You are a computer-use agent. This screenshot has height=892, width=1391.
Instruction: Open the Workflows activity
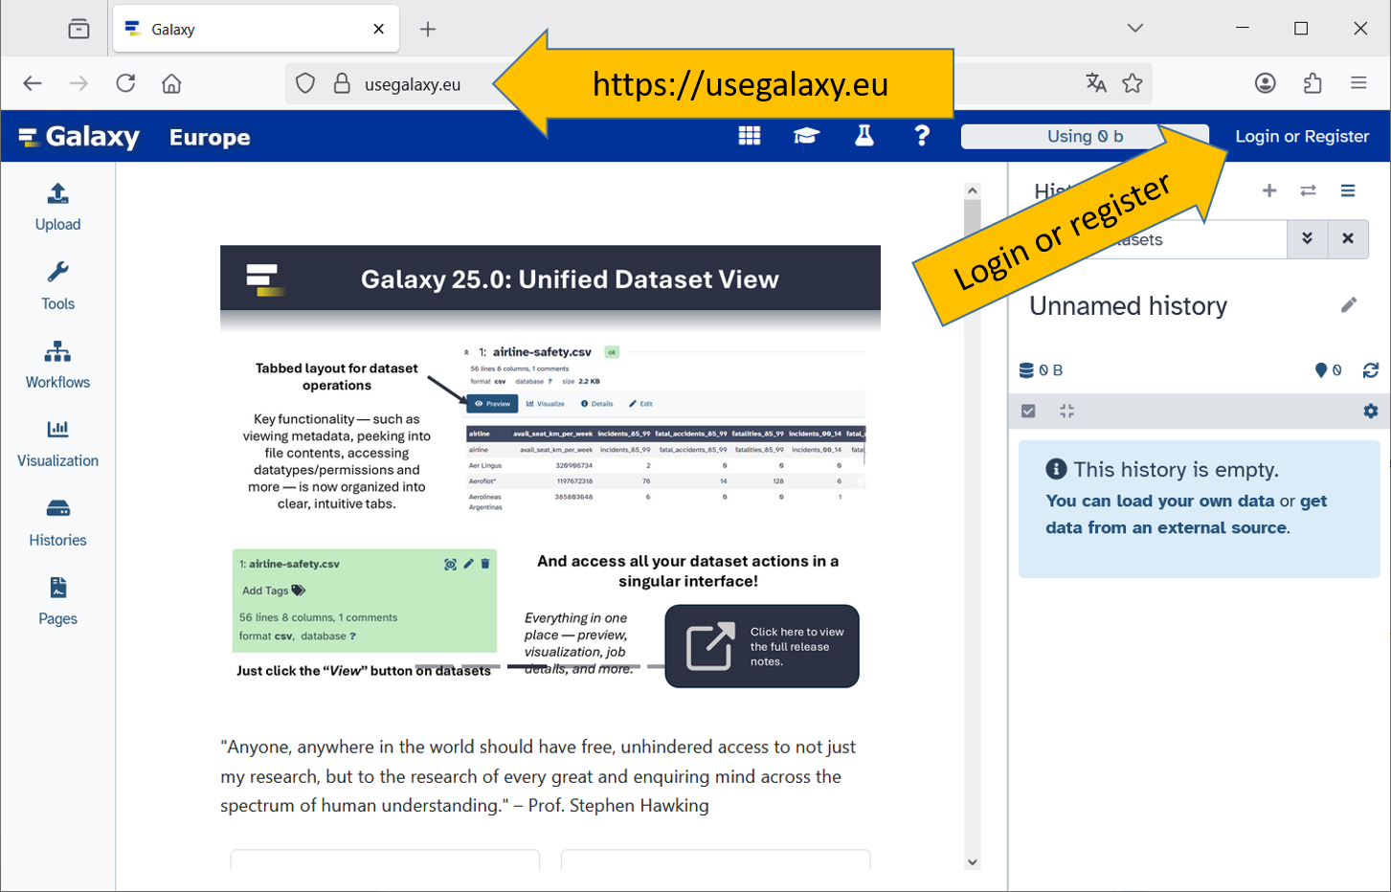point(57,366)
